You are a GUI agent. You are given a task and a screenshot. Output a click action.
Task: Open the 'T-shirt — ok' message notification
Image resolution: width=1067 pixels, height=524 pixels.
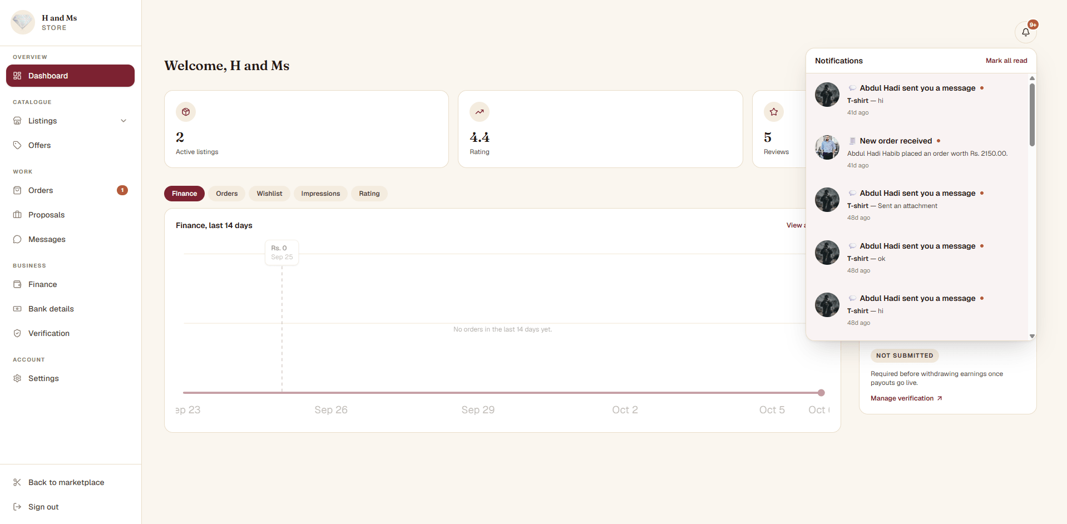point(917,258)
